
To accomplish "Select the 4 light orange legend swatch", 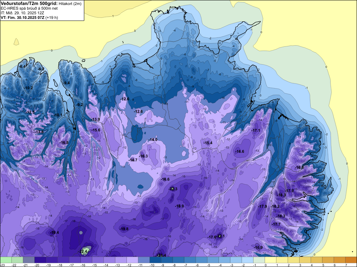I will pos(316,260).
